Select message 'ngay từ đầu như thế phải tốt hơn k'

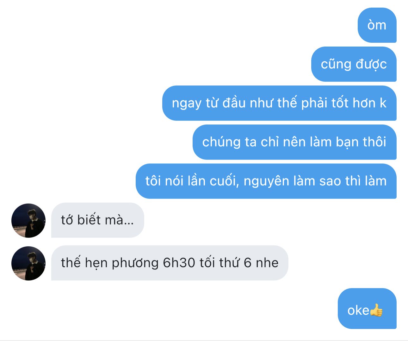[x=279, y=103]
